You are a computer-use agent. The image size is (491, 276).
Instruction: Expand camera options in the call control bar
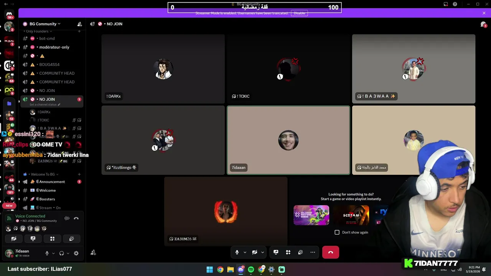262,252
